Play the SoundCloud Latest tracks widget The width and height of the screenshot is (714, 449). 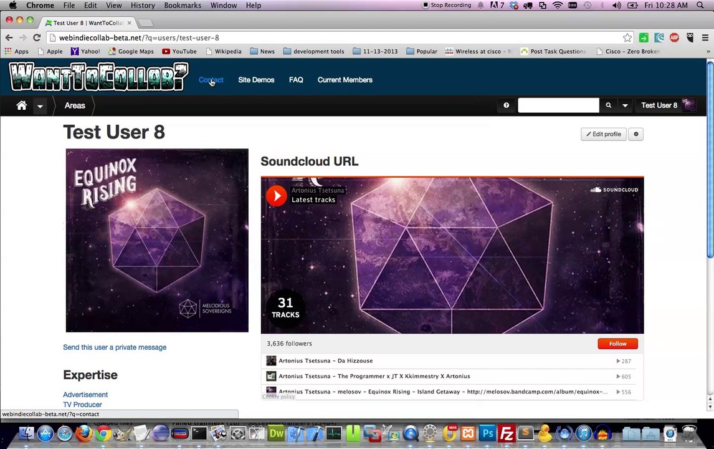277,196
